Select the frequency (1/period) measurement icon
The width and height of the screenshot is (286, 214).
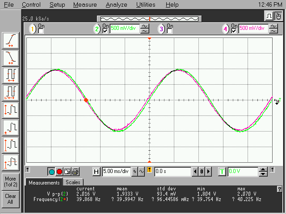pyautogui.click(x=11, y=93)
